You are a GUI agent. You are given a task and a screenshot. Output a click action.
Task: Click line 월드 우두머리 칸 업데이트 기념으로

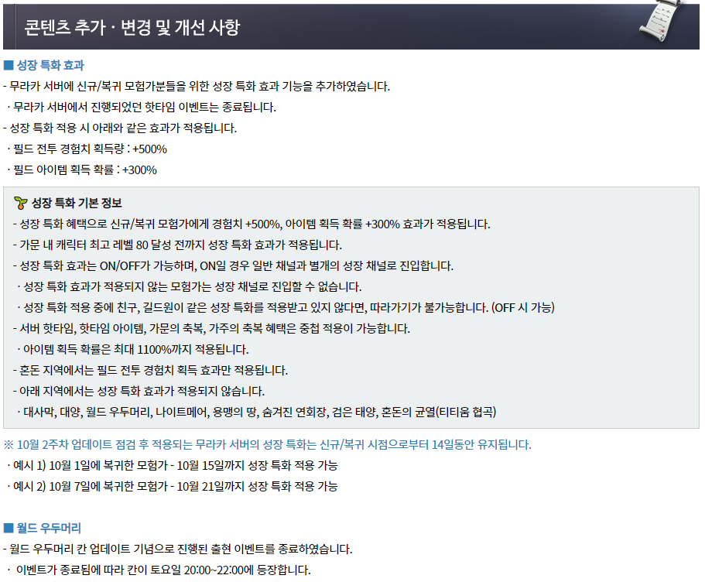tap(178, 549)
